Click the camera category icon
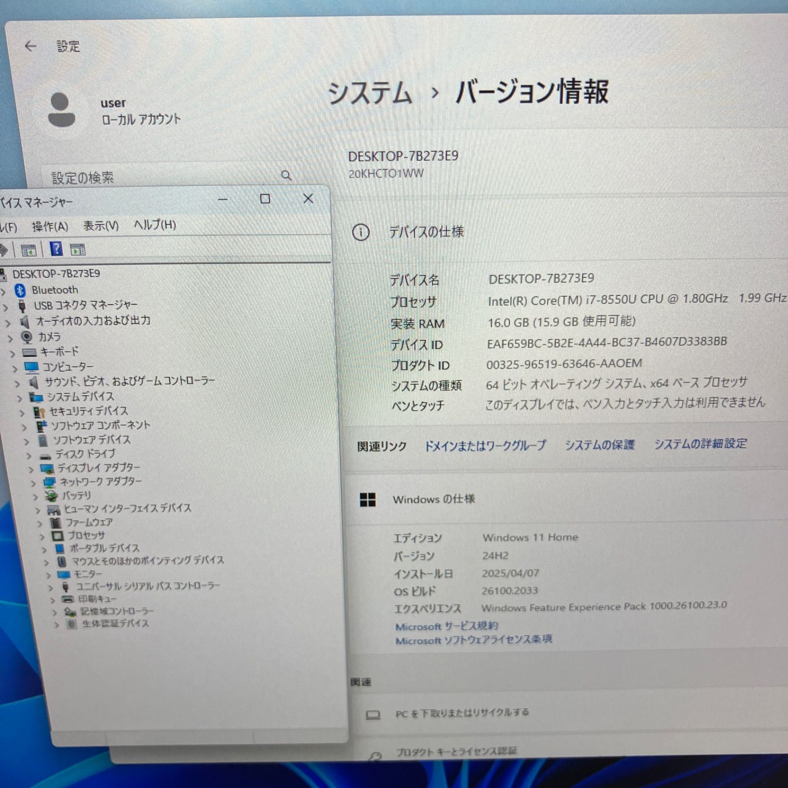788x788 pixels. tap(27, 337)
